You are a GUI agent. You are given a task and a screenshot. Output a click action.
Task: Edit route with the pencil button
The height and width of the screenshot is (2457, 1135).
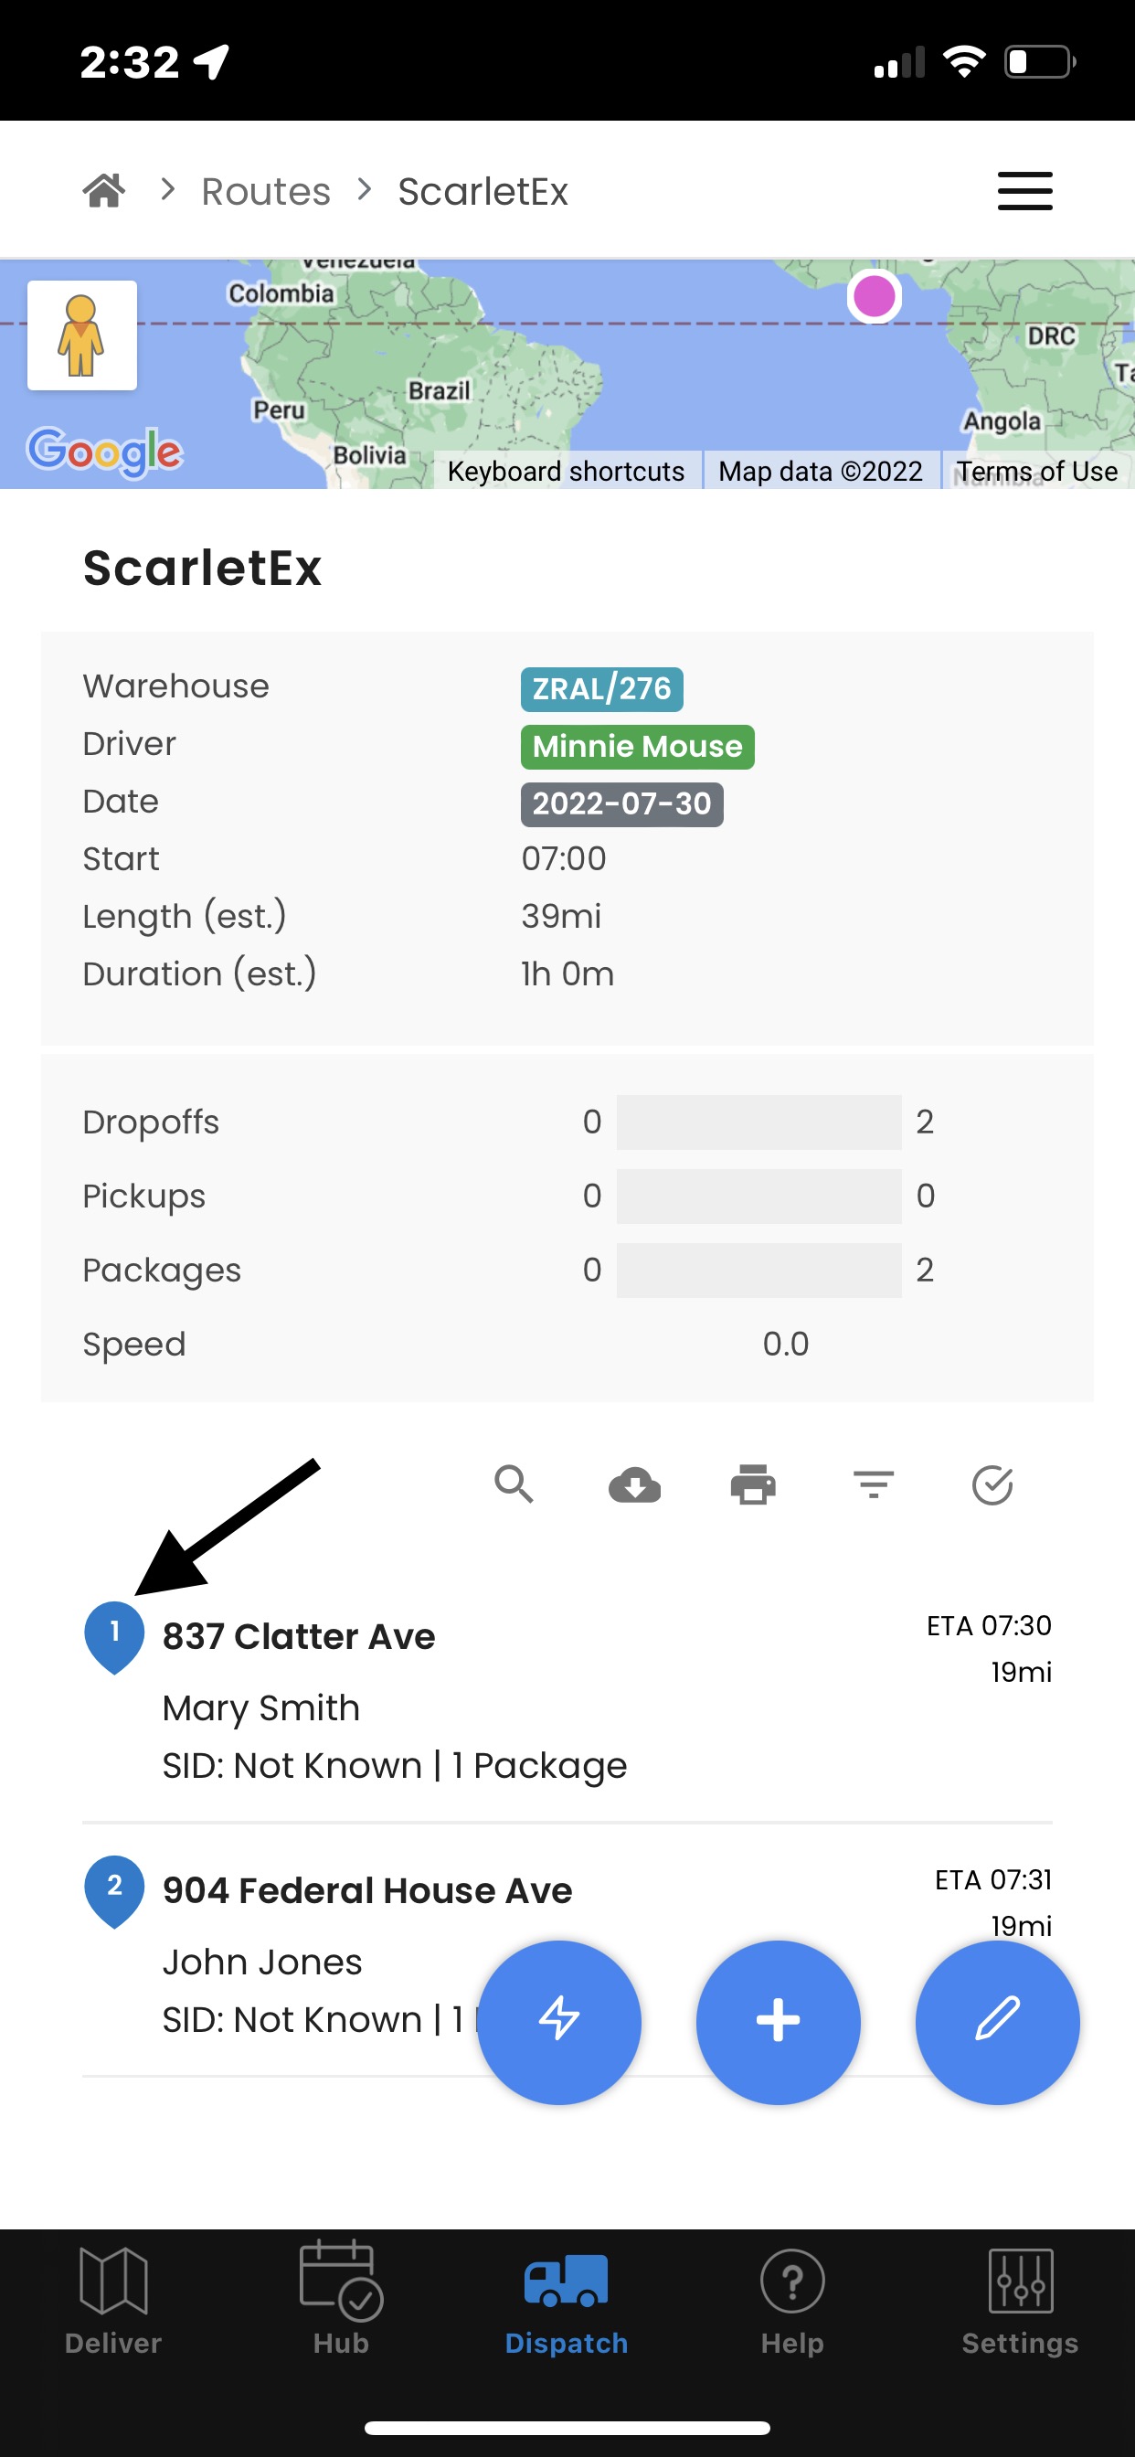click(998, 2022)
